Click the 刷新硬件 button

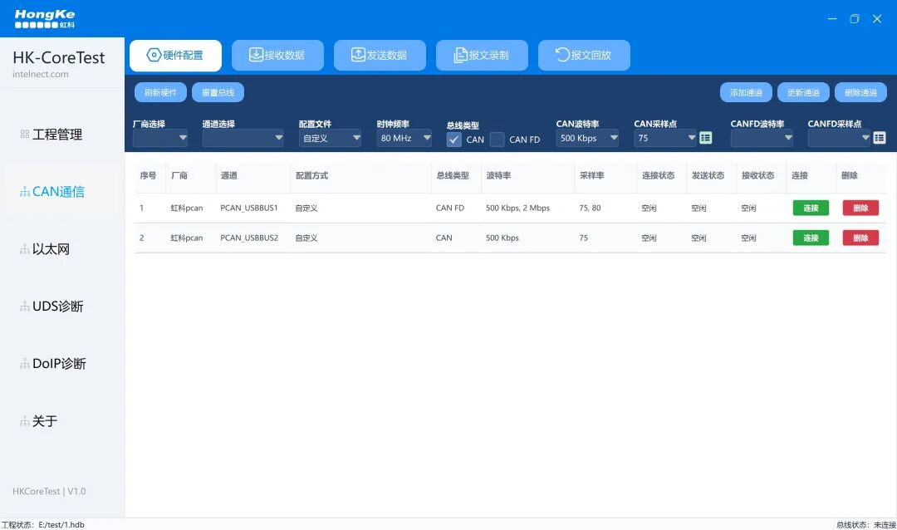click(x=161, y=93)
